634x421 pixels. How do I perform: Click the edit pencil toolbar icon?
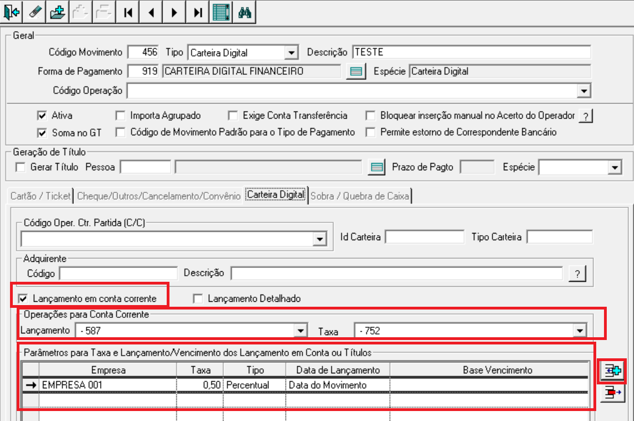[35, 12]
